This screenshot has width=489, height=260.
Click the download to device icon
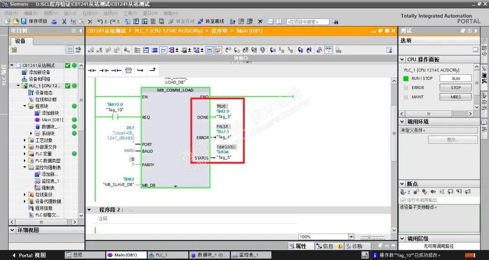point(136,22)
